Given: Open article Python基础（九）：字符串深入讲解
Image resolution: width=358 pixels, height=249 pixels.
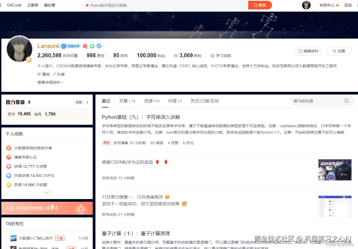Looking at the screenshot, I should click(141, 117).
